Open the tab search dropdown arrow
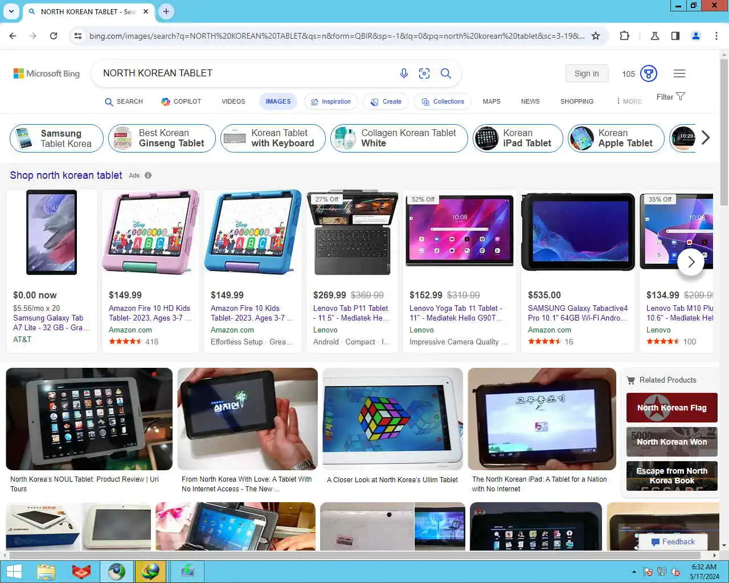This screenshot has height=583, width=729. (11, 11)
